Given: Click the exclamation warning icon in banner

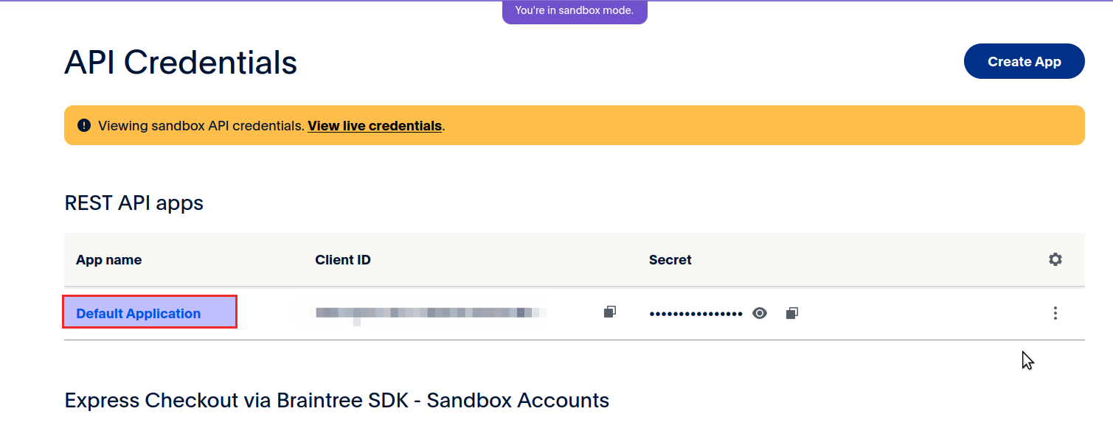Looking at the screenshot, I should click(x=84, y=125).
